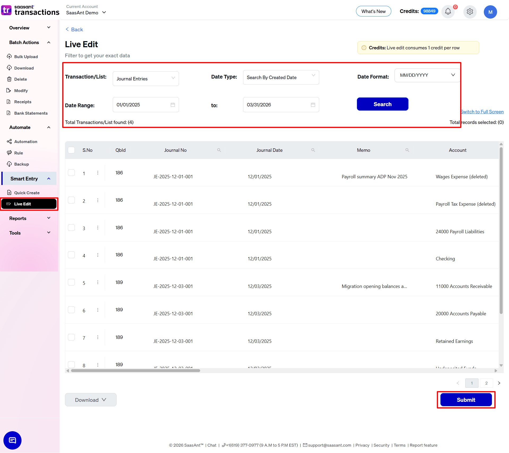The width and height of the screenshot is (509, 453).
Task: Open Switch to Full Screen link
Action: pos(482,111)
